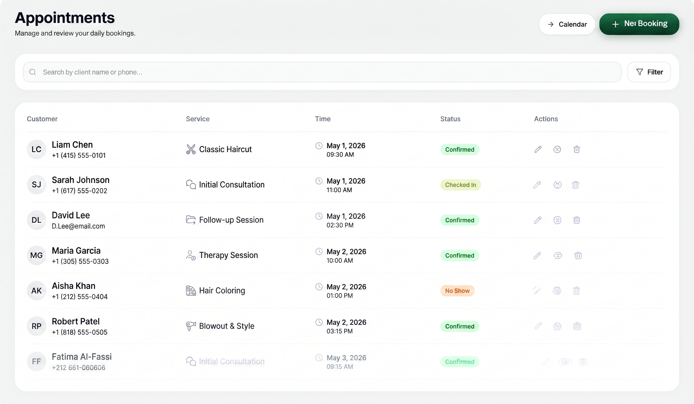
Task: Click the scissors icon for Classic Haircut
Action: click(191, 149)
